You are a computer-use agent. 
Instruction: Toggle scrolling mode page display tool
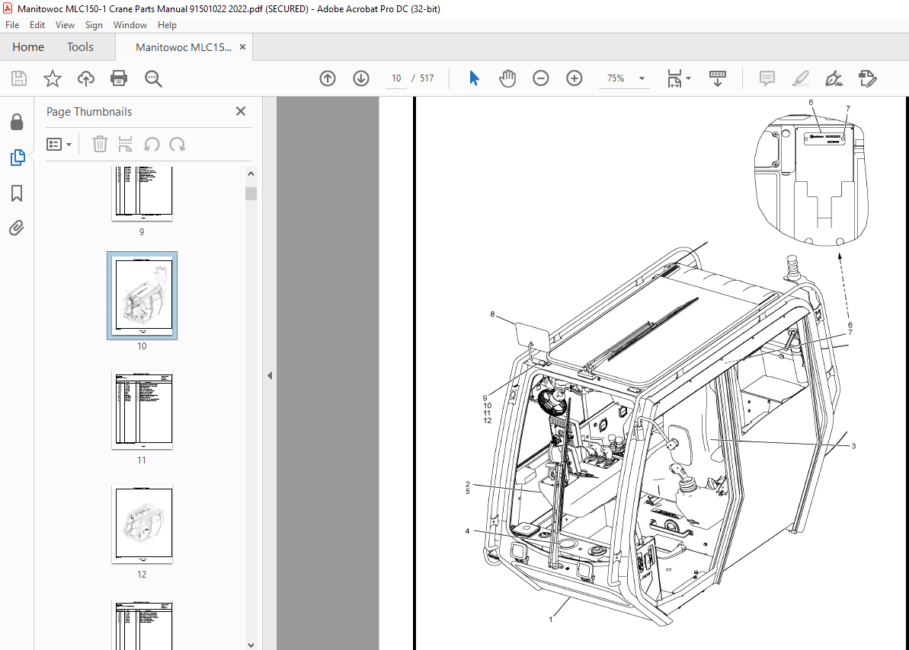click(x=718, y=78)
